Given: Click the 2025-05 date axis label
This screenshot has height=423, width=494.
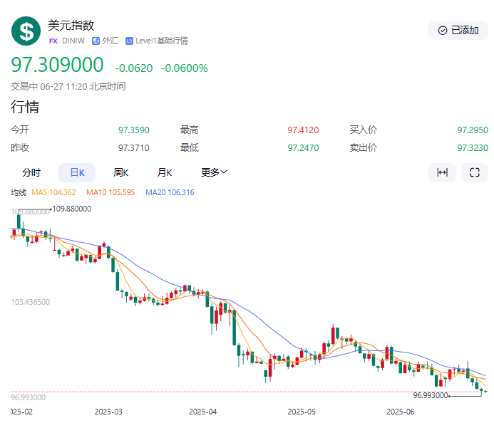Looking at the screenshot, I should tap(302, 412).
